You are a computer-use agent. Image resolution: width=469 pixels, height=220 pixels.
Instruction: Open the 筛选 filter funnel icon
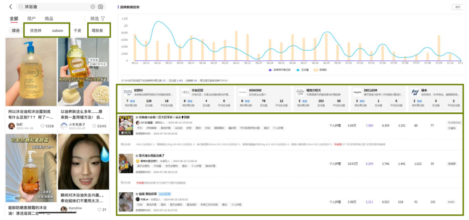click(103, 19)
